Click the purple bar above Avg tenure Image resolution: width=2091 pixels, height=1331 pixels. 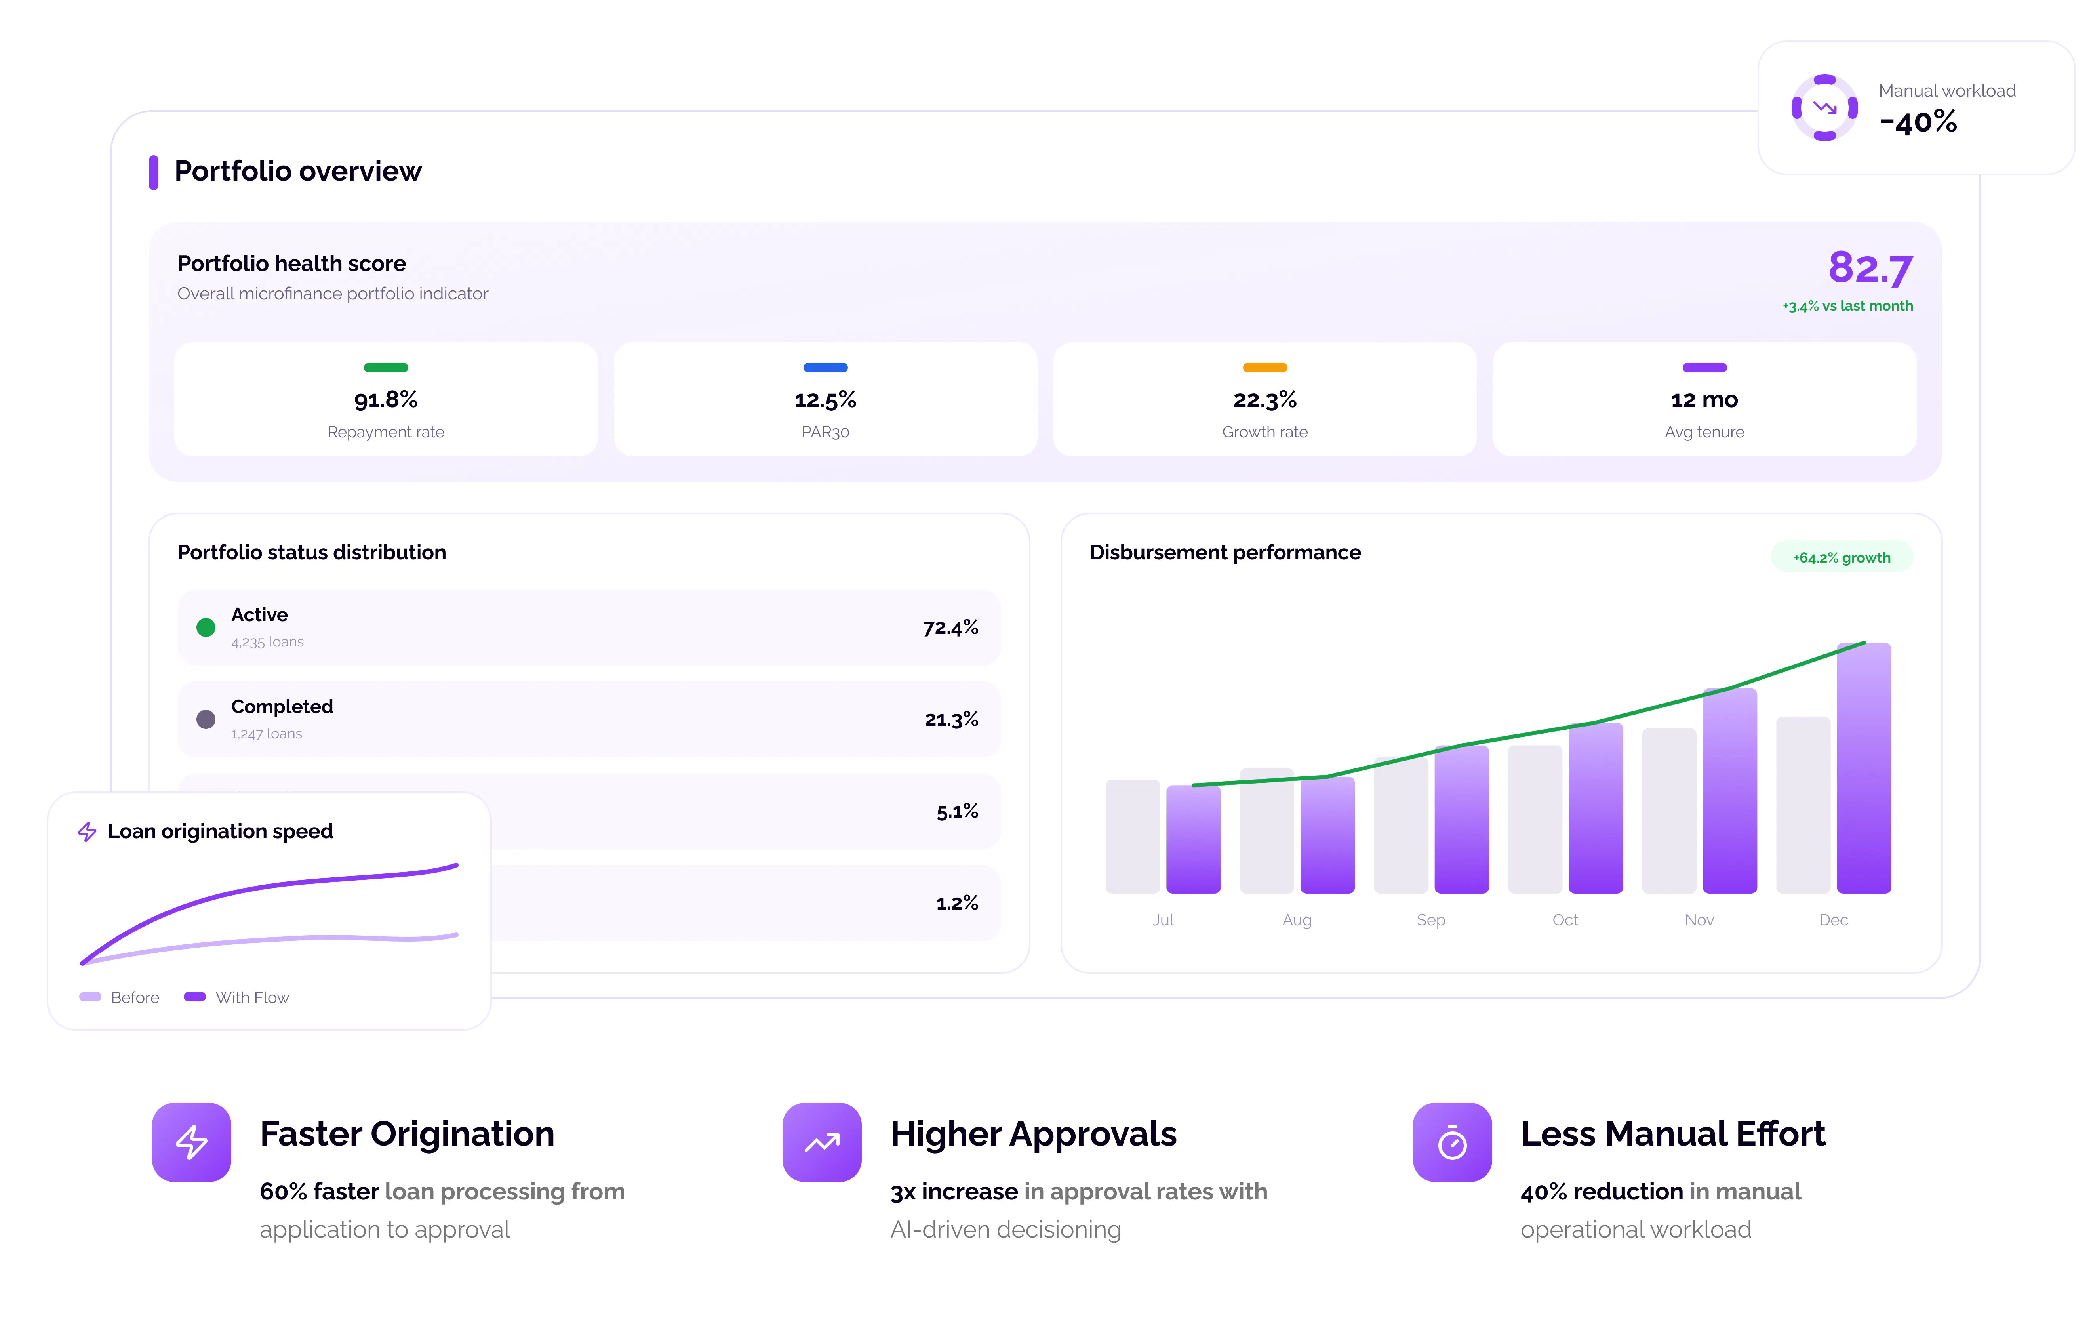1704,368
